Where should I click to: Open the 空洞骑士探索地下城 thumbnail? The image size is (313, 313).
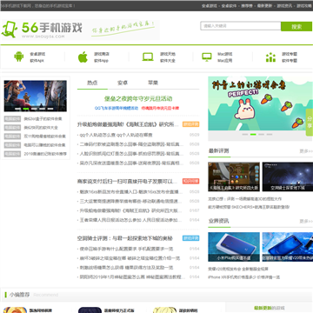tap(288, 176)
